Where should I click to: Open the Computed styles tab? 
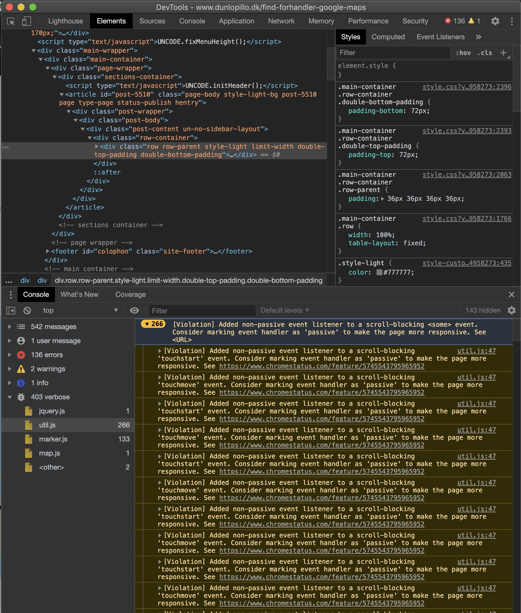point(388,37)
